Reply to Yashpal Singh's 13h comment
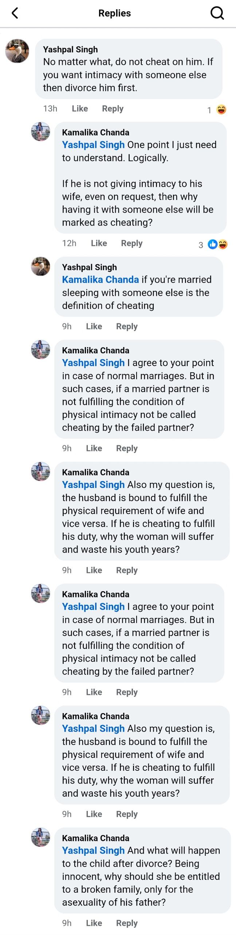 (113, 109)
